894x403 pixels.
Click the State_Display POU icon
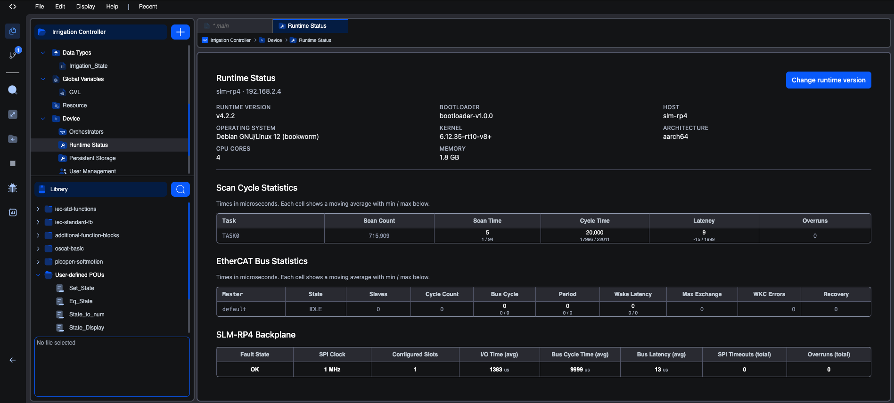[x=60, y=328]
